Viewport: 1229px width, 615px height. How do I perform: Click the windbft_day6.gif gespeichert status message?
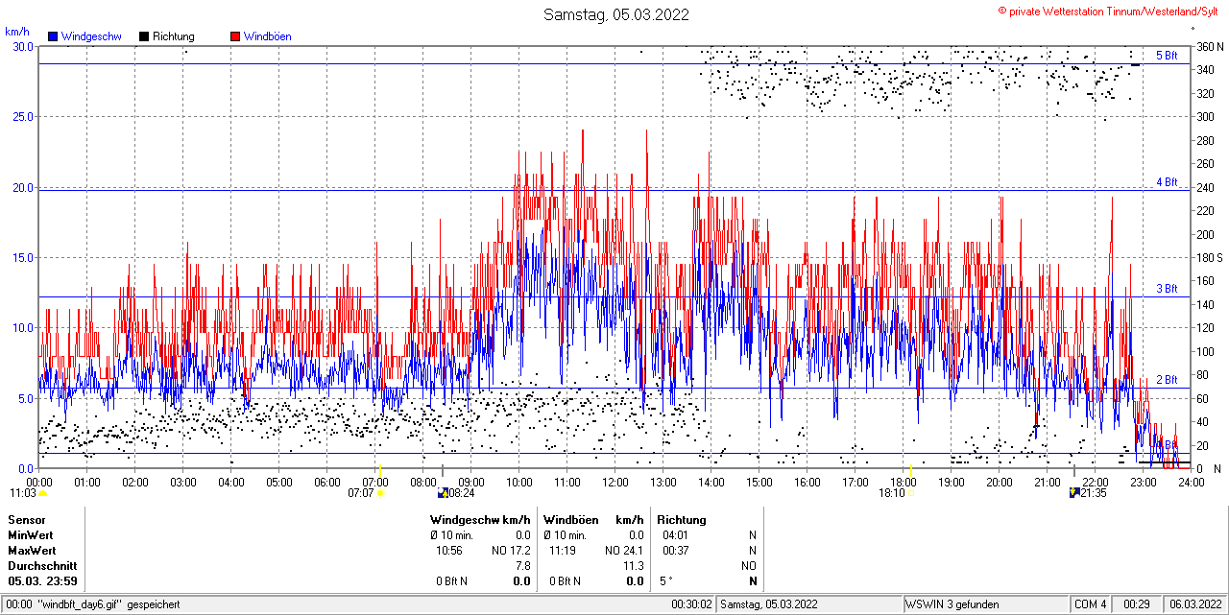[x=108, y=604]
